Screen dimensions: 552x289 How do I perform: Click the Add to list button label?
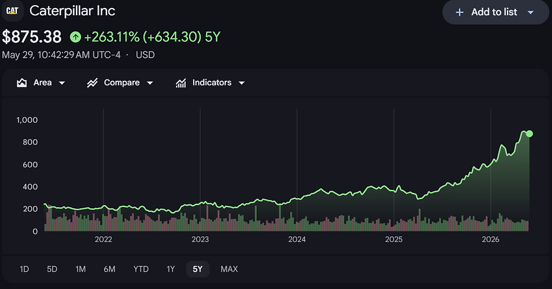tap(495, 12)
